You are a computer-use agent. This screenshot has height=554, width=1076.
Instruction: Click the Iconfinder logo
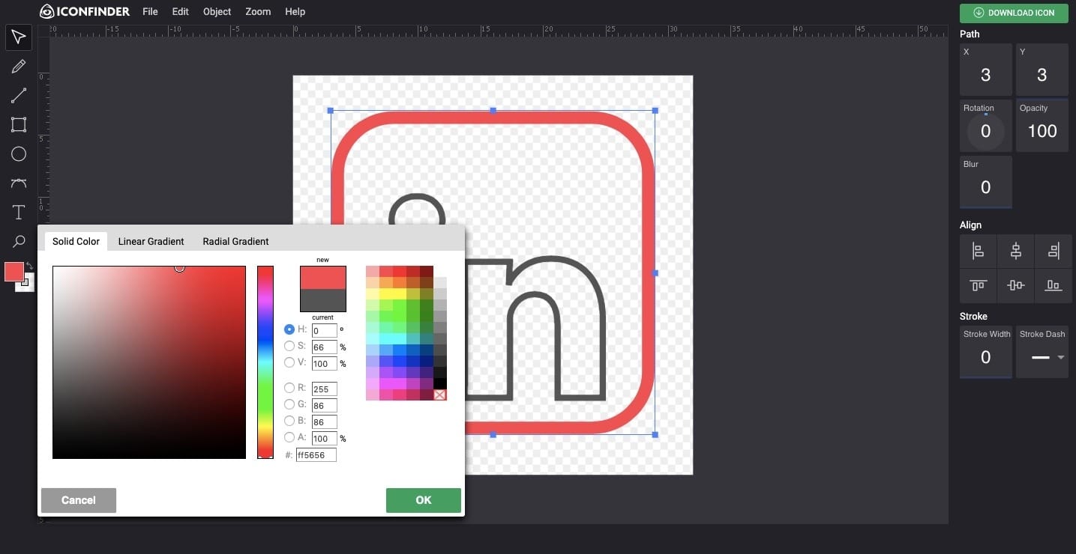pyautogui.click(x=85, y=11)
